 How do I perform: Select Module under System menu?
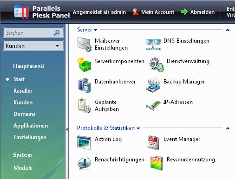coord(23,168)
